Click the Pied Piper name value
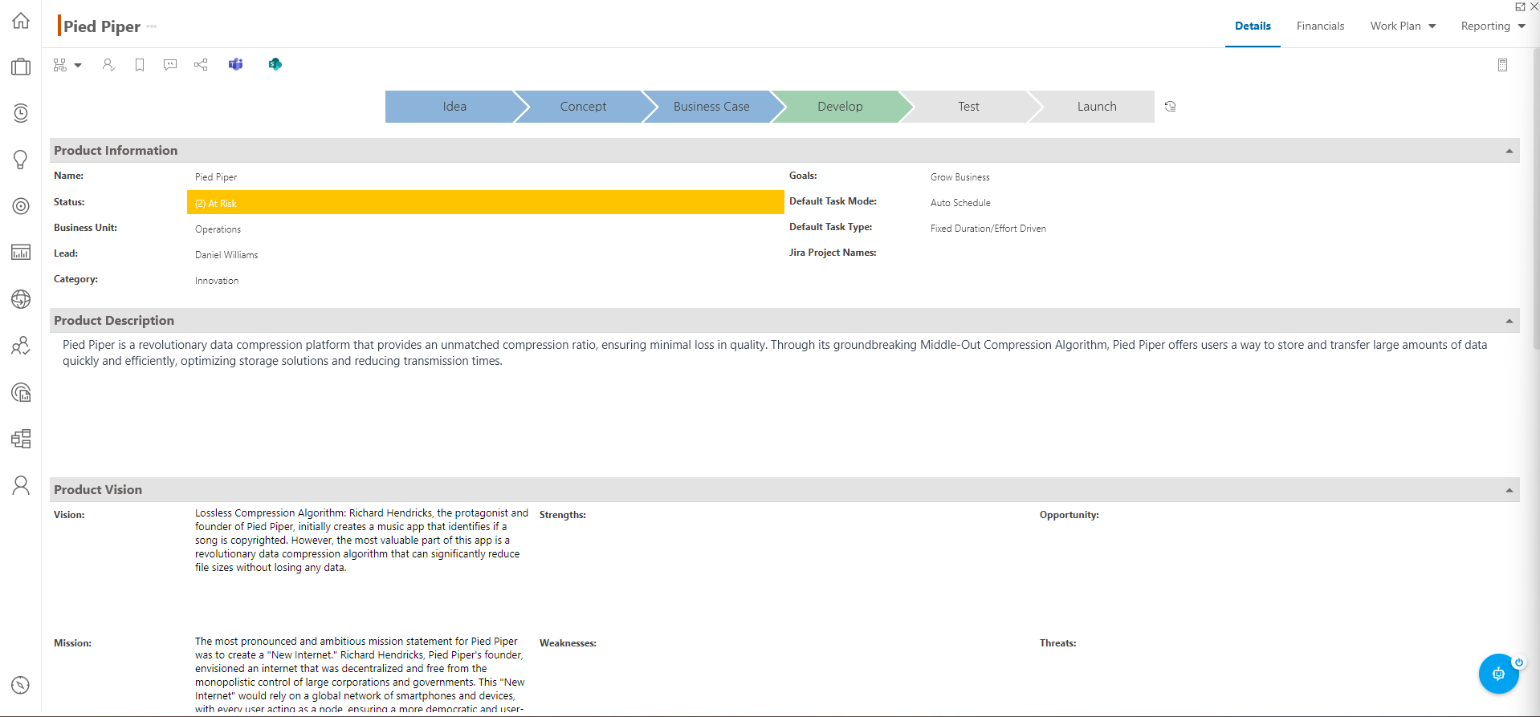 coord(216,177)
